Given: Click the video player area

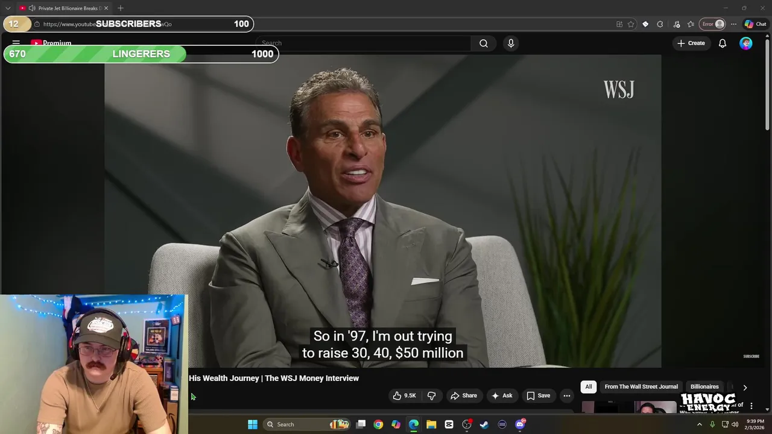Looking at the screenshot, I should coord(382,211).
